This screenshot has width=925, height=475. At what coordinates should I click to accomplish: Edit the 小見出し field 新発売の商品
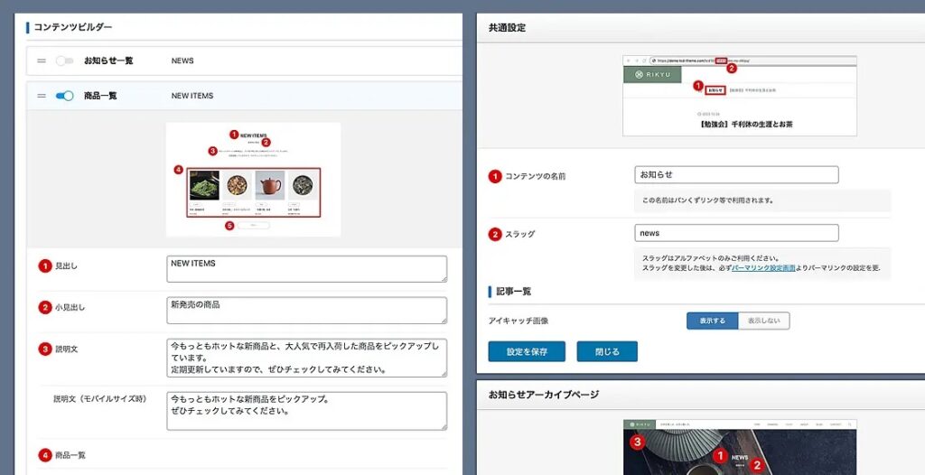[307, 311]
